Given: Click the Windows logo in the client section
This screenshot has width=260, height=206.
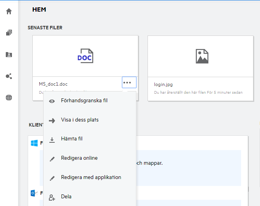Looking at the screenshot, I should 34,143.
